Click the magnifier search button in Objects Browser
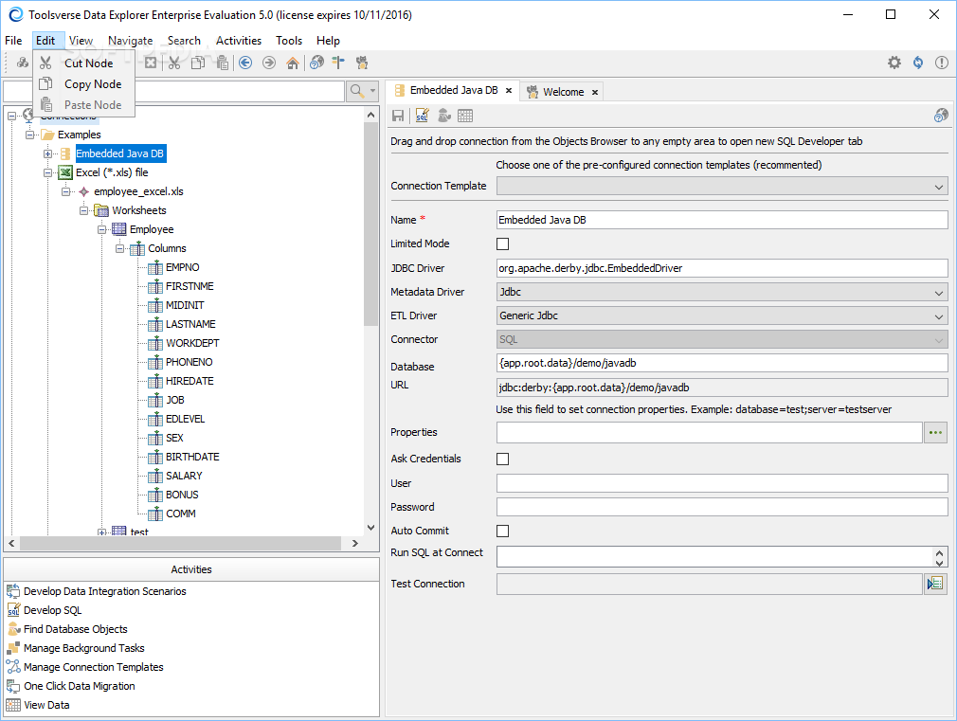Image resolution: width=957 pixels, height=721 pixels. [362, 92]
